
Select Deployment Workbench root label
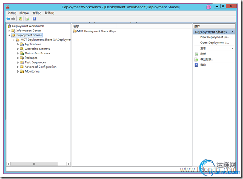pyautogui.click(x=28, y=26)
